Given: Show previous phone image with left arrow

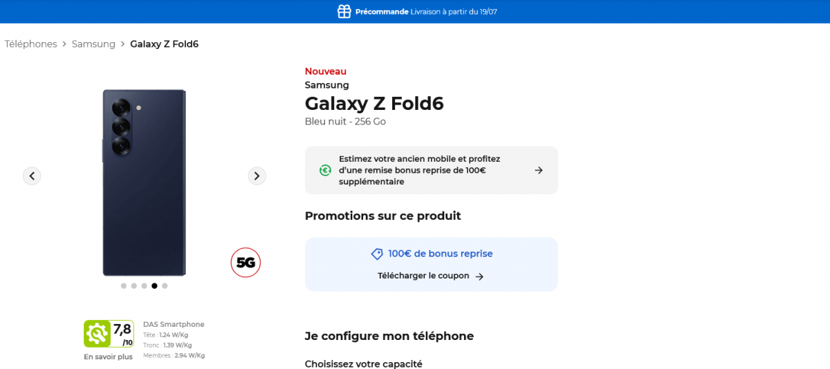Looking at the screenshot, I should pos(32,176).
